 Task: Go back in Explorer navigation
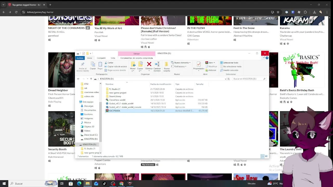pyautogui.click(x=78, y=79)
